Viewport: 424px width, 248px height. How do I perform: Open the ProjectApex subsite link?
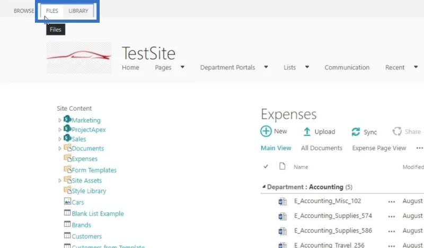[89, 130]
